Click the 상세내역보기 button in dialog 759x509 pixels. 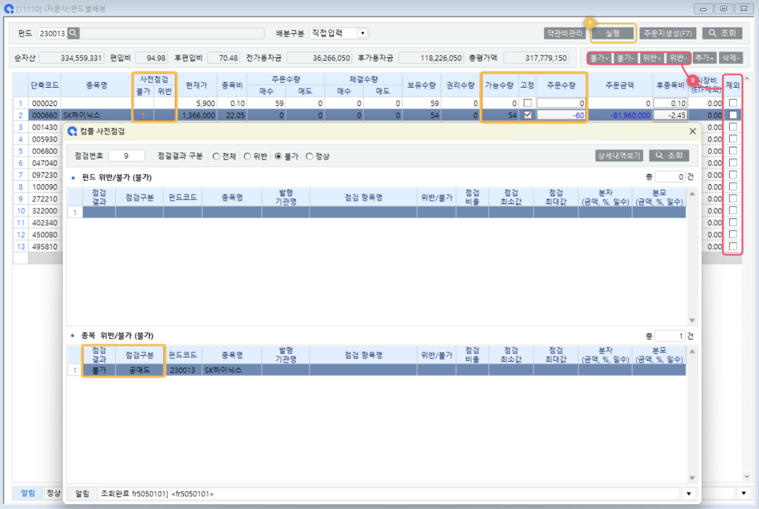click(x=619, y=155)
